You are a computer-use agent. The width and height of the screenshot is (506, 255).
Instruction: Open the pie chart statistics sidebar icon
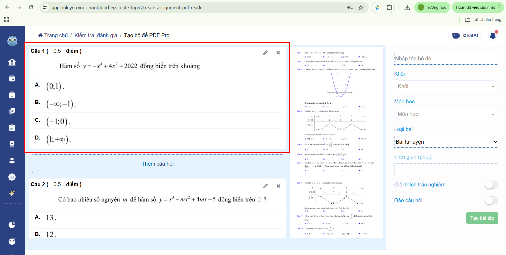(12, 225)
